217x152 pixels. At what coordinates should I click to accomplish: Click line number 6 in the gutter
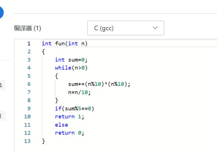pos(29,84)
